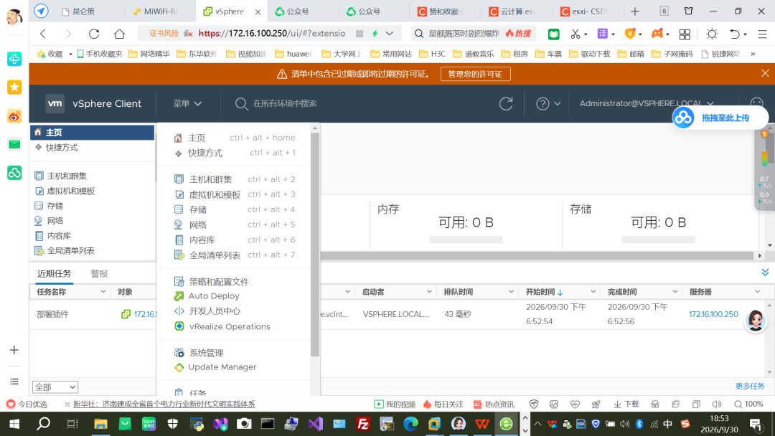The height and width of the screenshot is (436, 775).
Task: Open Windows Start menu
Action: pyautogui.click(x=14, y=424)
